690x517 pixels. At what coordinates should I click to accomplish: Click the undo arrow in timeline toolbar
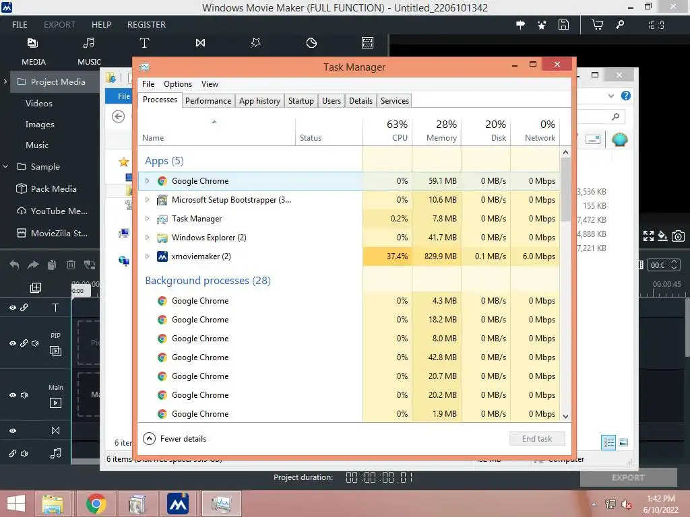point(14,265)
